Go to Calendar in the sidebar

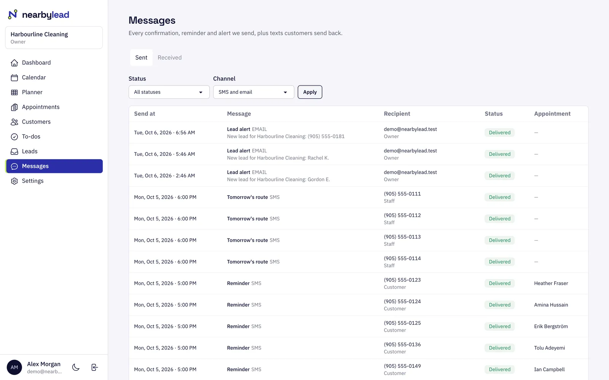54,78
